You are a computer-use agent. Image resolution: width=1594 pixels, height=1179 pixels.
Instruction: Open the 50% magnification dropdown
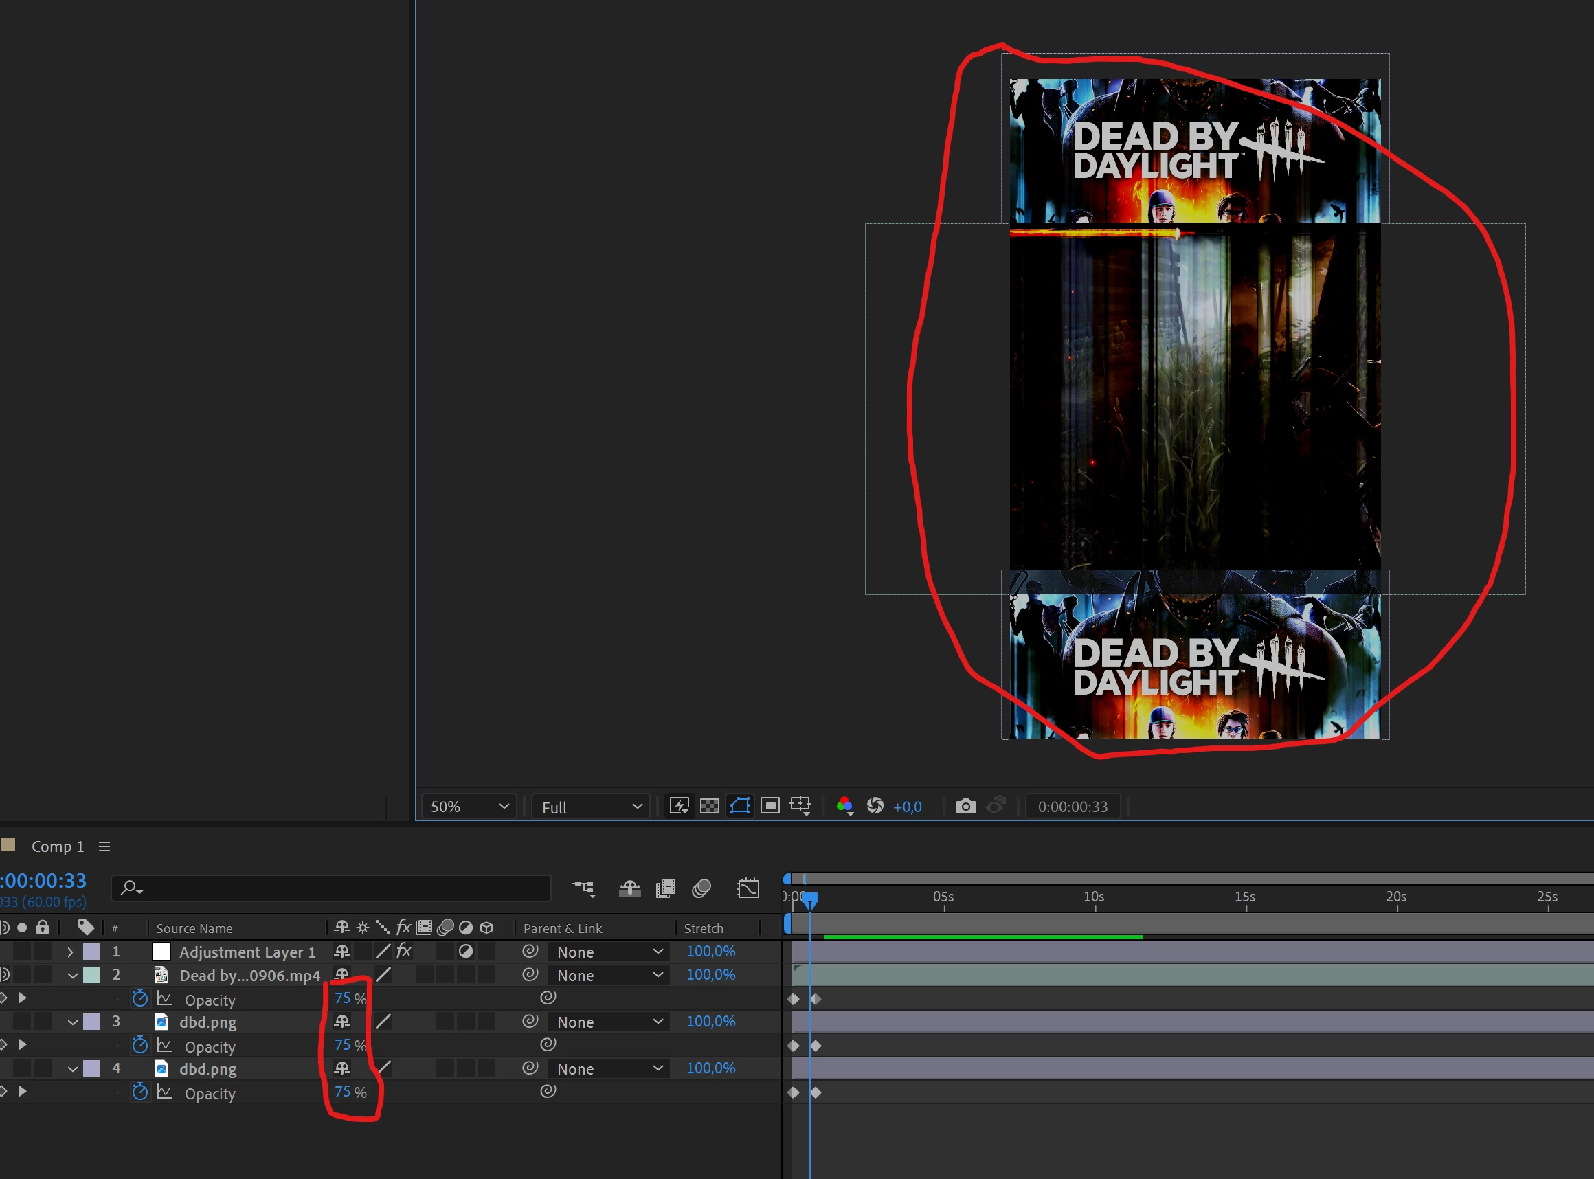click(469, 807)
